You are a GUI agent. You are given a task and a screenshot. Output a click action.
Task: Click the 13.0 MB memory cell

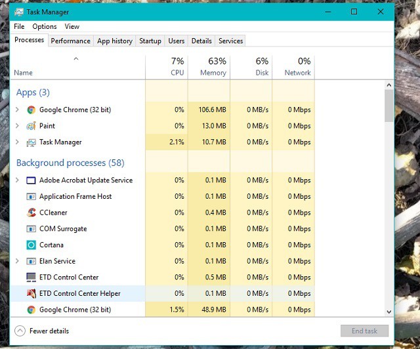click(x=209, y=126)
